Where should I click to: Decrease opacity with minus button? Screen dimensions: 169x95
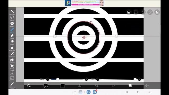[x=98, y=79]
